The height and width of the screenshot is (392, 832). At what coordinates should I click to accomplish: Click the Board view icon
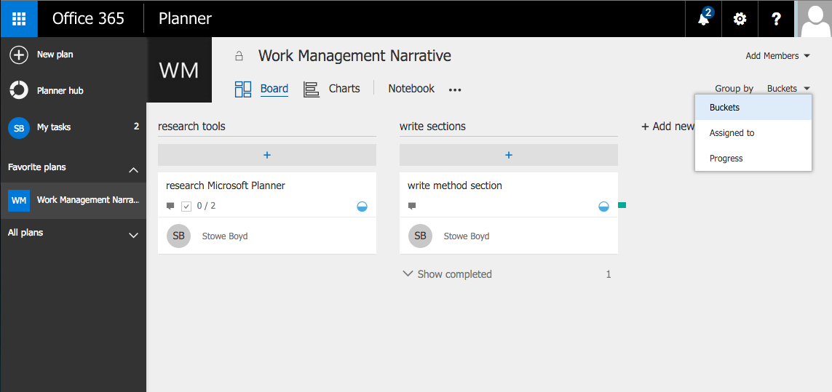point(243,89)
